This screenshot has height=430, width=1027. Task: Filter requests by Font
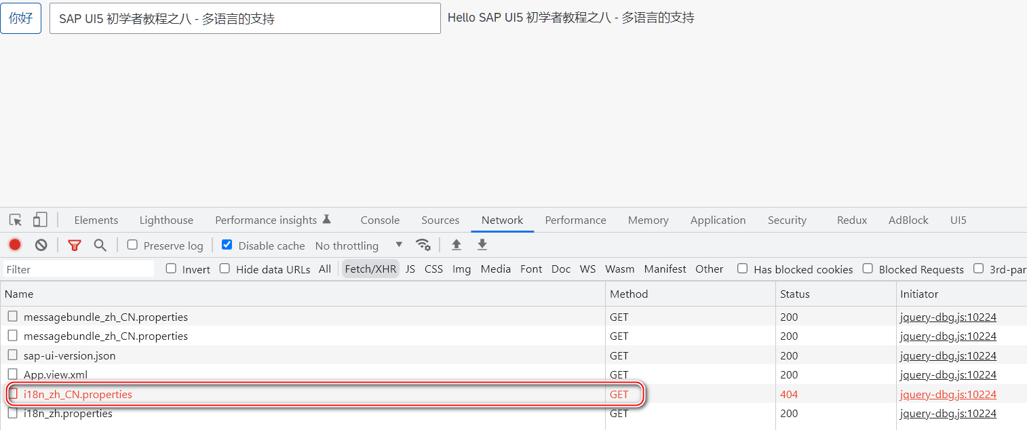click(x=531, y=269)
